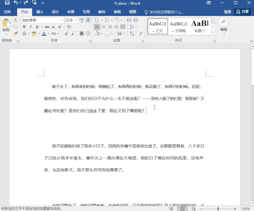Toggle subscript formatting
254x211 pixels.
click(54, 27)
